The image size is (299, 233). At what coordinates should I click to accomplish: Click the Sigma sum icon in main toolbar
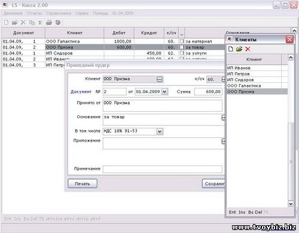[40, 23]
